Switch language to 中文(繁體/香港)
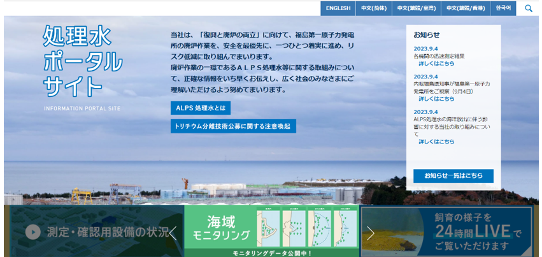Image resolution: width=542 pixels, height=257 pixels. coord(466,8)
